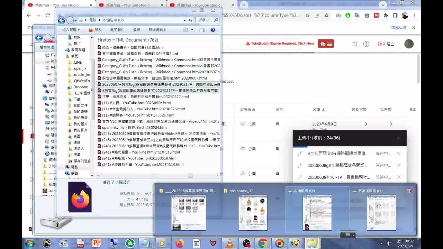The image size is (443, 249).
Task: Select the Dropbox folder in the navigation tree
Action: pos(78,87)
